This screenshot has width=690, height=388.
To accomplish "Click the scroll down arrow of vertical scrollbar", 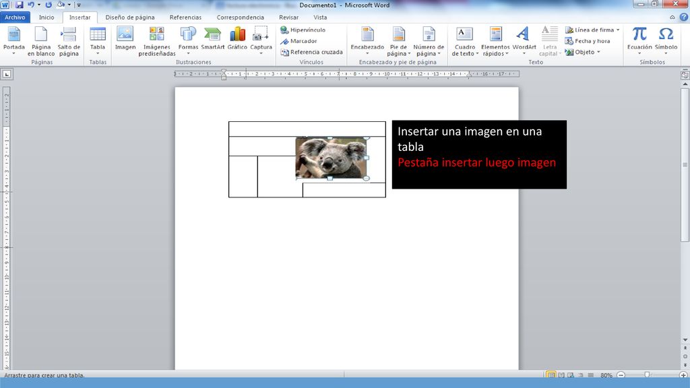I will pos(685,340).
